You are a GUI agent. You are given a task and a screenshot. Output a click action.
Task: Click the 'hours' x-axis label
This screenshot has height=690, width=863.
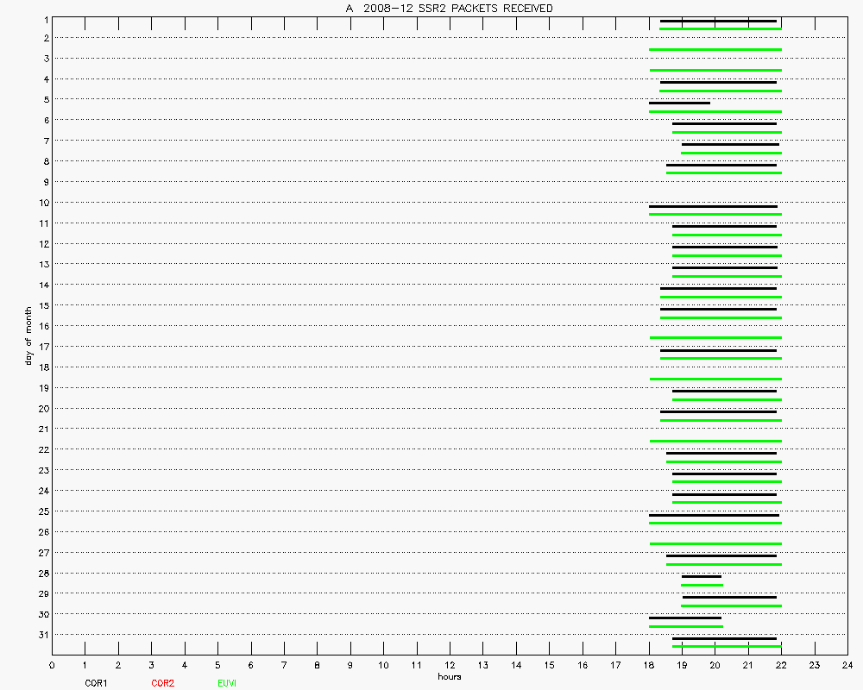tap(449, 676)
